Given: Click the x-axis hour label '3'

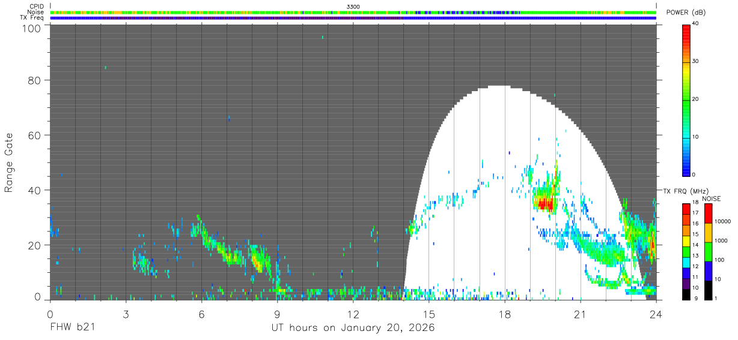Looking at the screenshot, I should [126, 314].
